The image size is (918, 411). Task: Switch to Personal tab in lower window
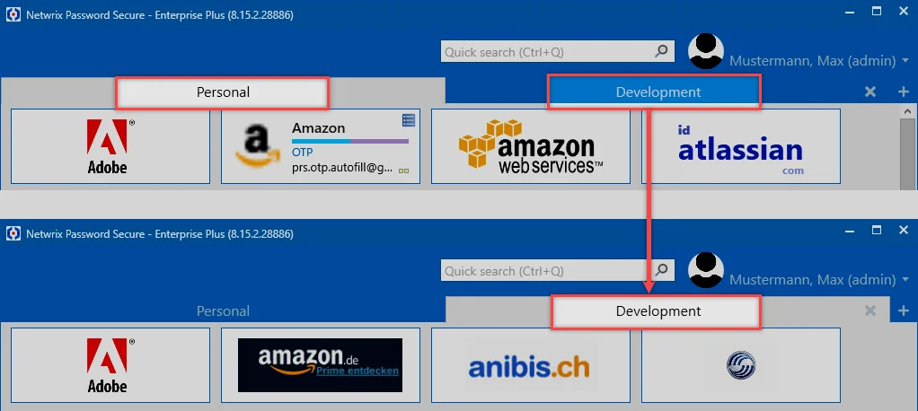[223, 311]
